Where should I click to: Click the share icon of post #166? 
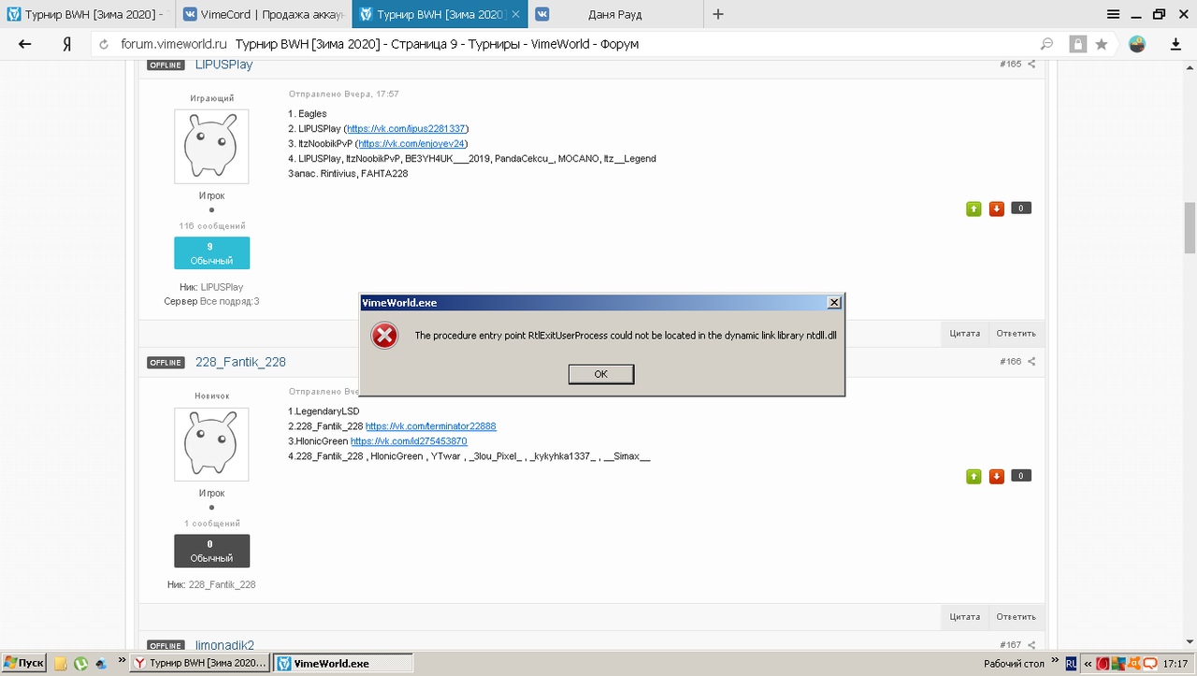tap(1031, 362)
